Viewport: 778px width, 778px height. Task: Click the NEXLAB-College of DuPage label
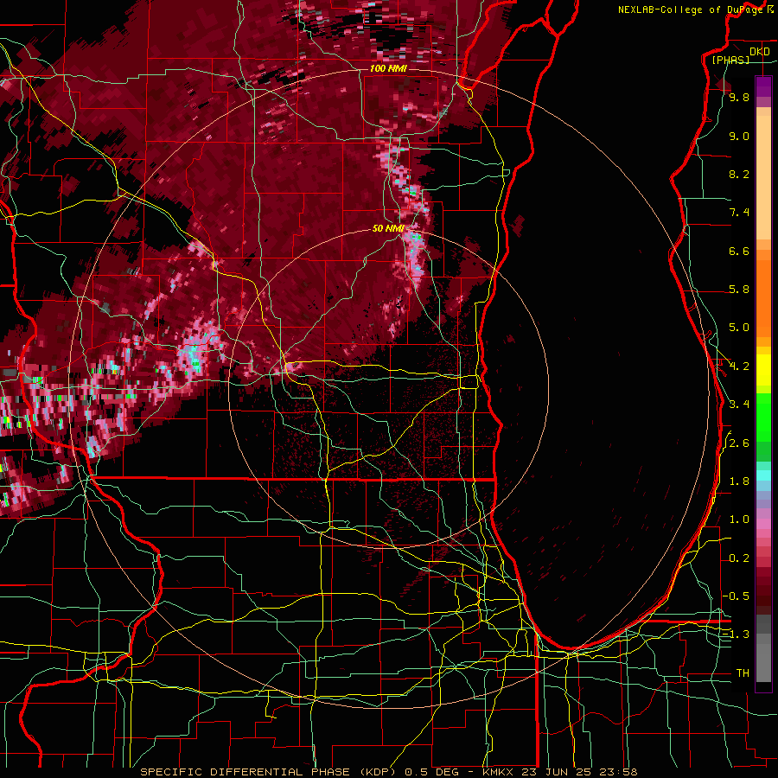coord(690,10)
